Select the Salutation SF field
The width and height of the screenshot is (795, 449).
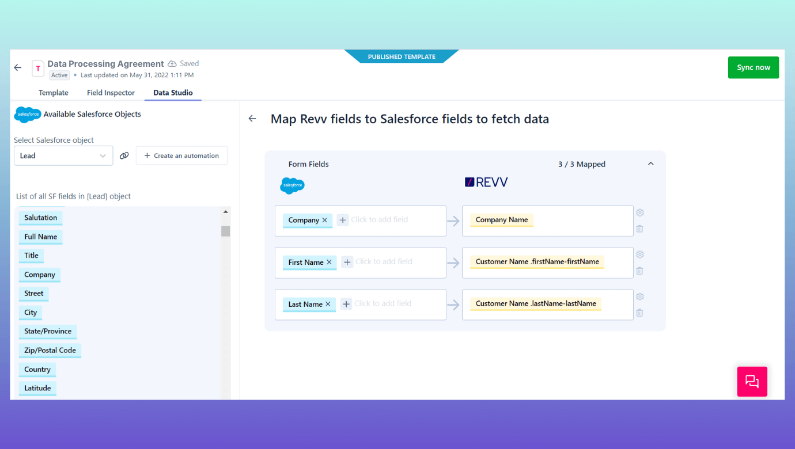[40, 218]
